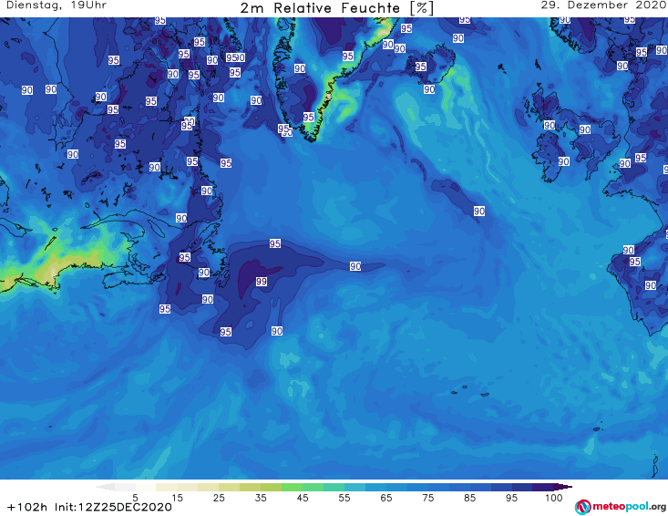Select the title '2m Relative Feuchte [%]'
The width and height of the screenshot is (668, 516).
coord(336,8)
